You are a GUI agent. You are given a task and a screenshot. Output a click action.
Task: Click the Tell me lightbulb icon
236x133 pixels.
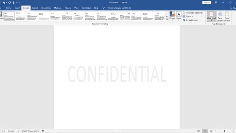104,8
